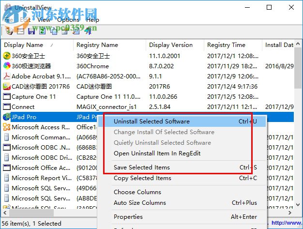Image resolution: width=303 pixels, height=229 pixels.
Task: Select Change Install Of Selected Software
Action: pyautogui.click(x=182, y=132)
